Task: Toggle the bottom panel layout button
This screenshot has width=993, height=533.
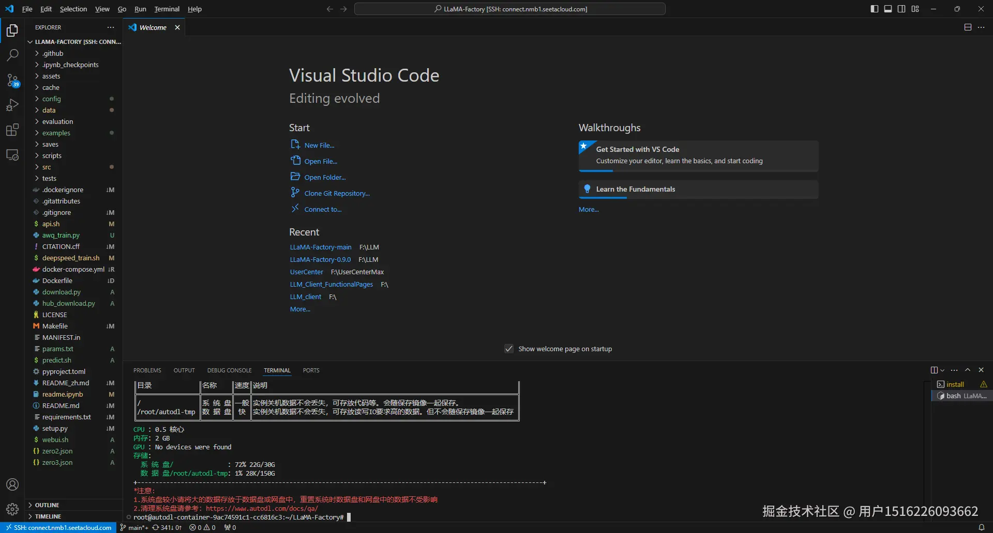Action: [x=888, y=9]
